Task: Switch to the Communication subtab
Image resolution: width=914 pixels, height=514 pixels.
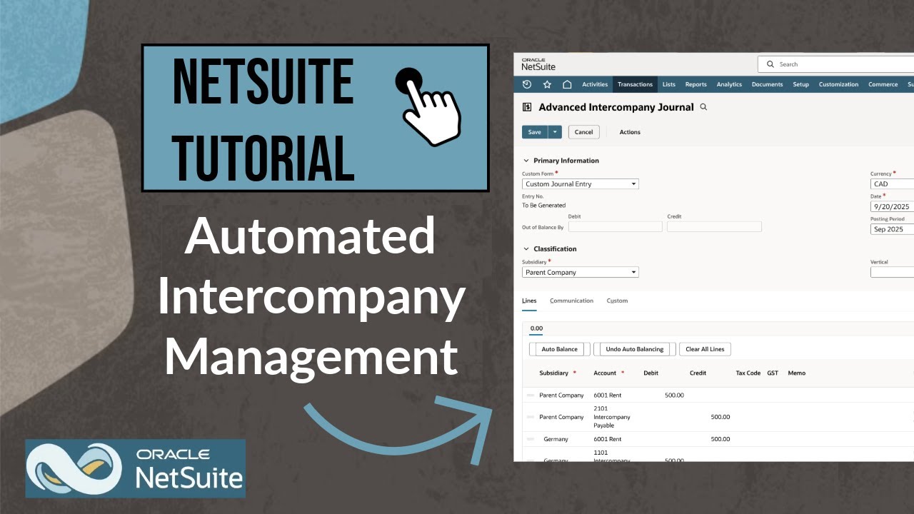Action: coord(571,301)
